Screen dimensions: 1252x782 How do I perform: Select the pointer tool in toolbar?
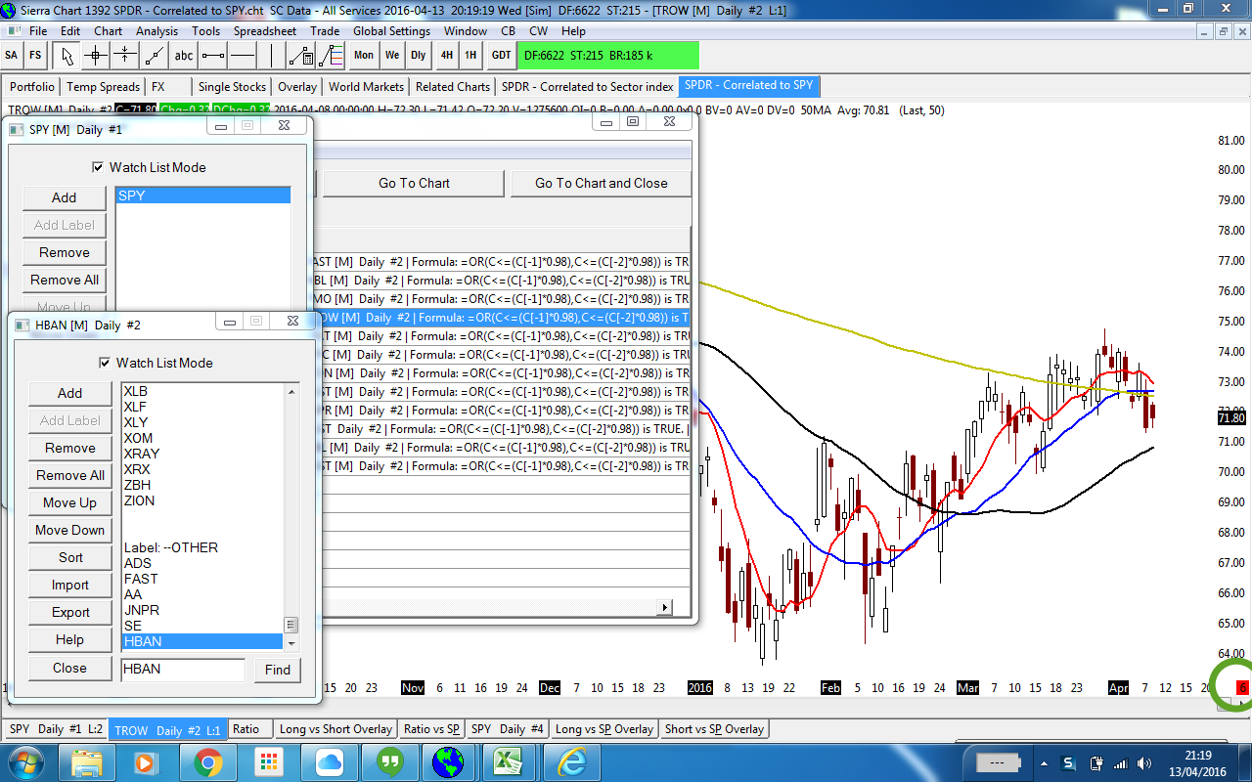pyautogui.click(x=66, y=55)
